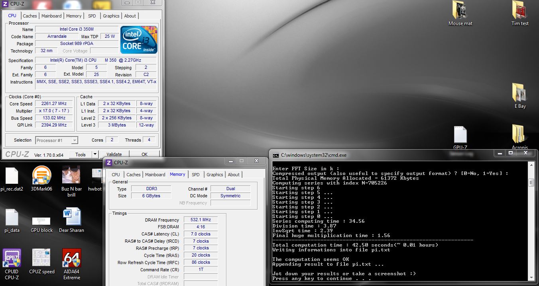This screenshot has width=539, height=286.
Task: Click the Level 2 cache value 2 x 256 KBytes
Action: point(116,118)
